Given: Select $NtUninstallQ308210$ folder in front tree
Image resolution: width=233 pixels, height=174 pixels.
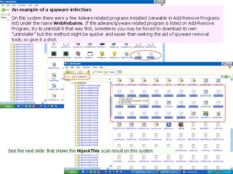Looking at the screenshot, I should [x=88, y=105].
